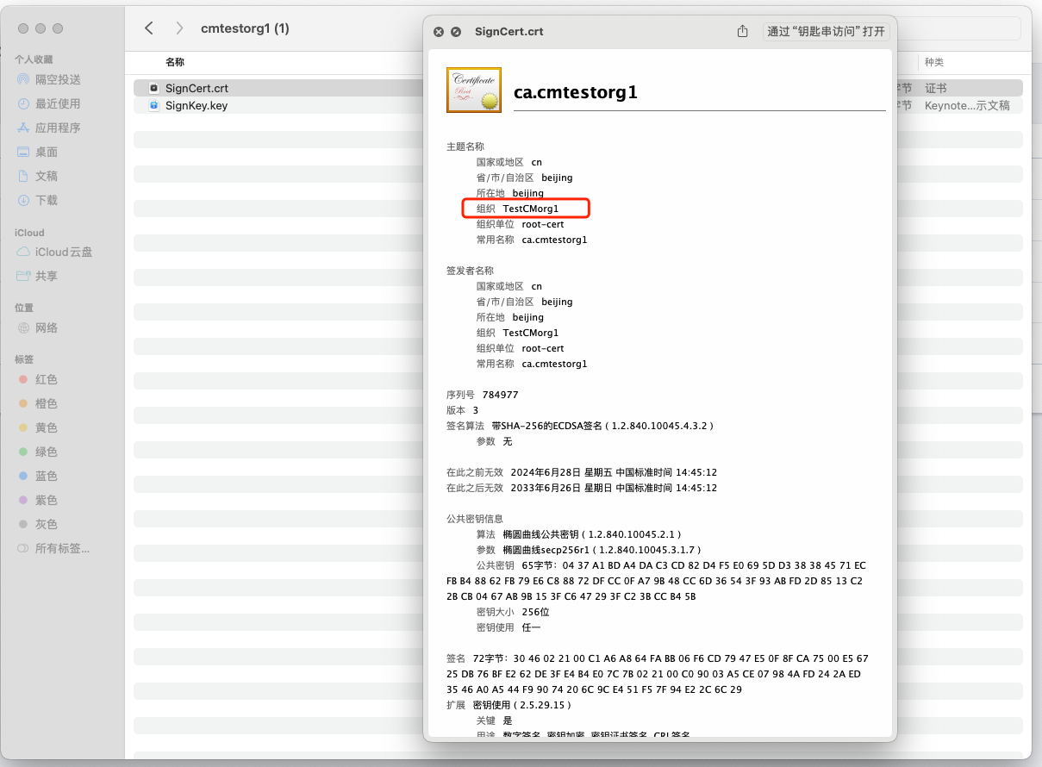
Task: Open 应用程序 folder in sidebar
Action: (58, 128)
